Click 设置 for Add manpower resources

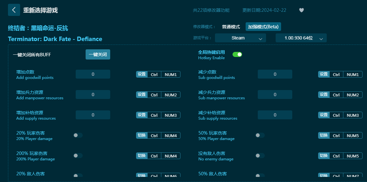[x=142, y=94]
